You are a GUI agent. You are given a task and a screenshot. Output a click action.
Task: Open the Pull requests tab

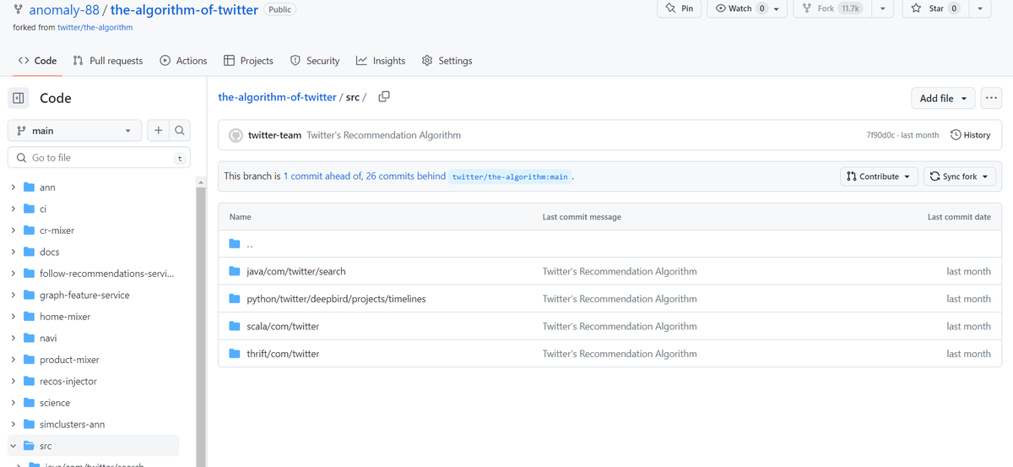[108, 61]
